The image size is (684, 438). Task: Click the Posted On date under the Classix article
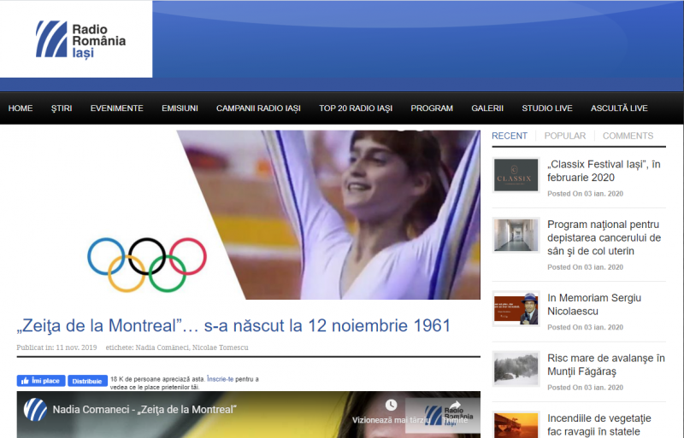pos(585,194)
